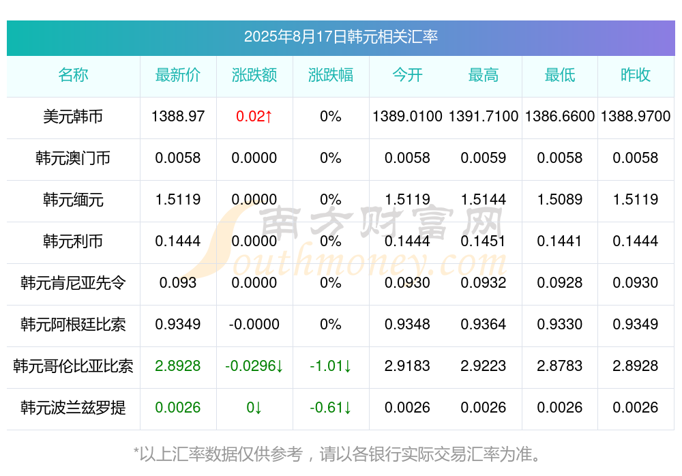Screen dimensions: 682x476
Task: Click the 最高 column header
Action: click(x=484, y=75)
